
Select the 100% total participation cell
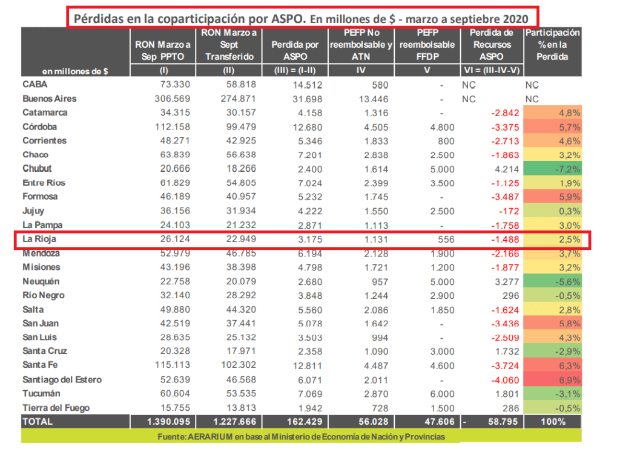click(553, 422)
